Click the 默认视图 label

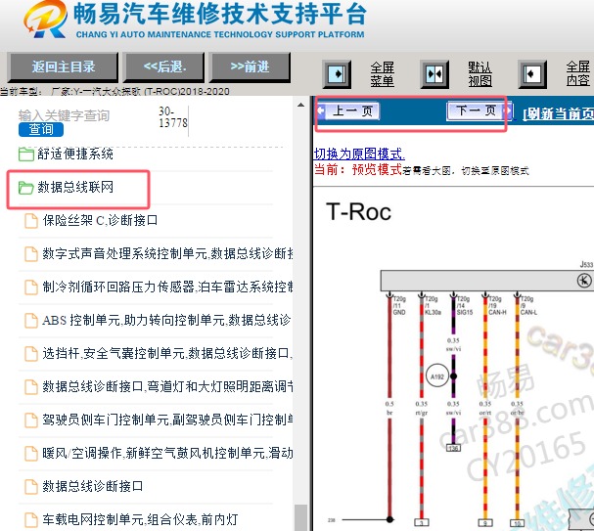coord(480,74)
